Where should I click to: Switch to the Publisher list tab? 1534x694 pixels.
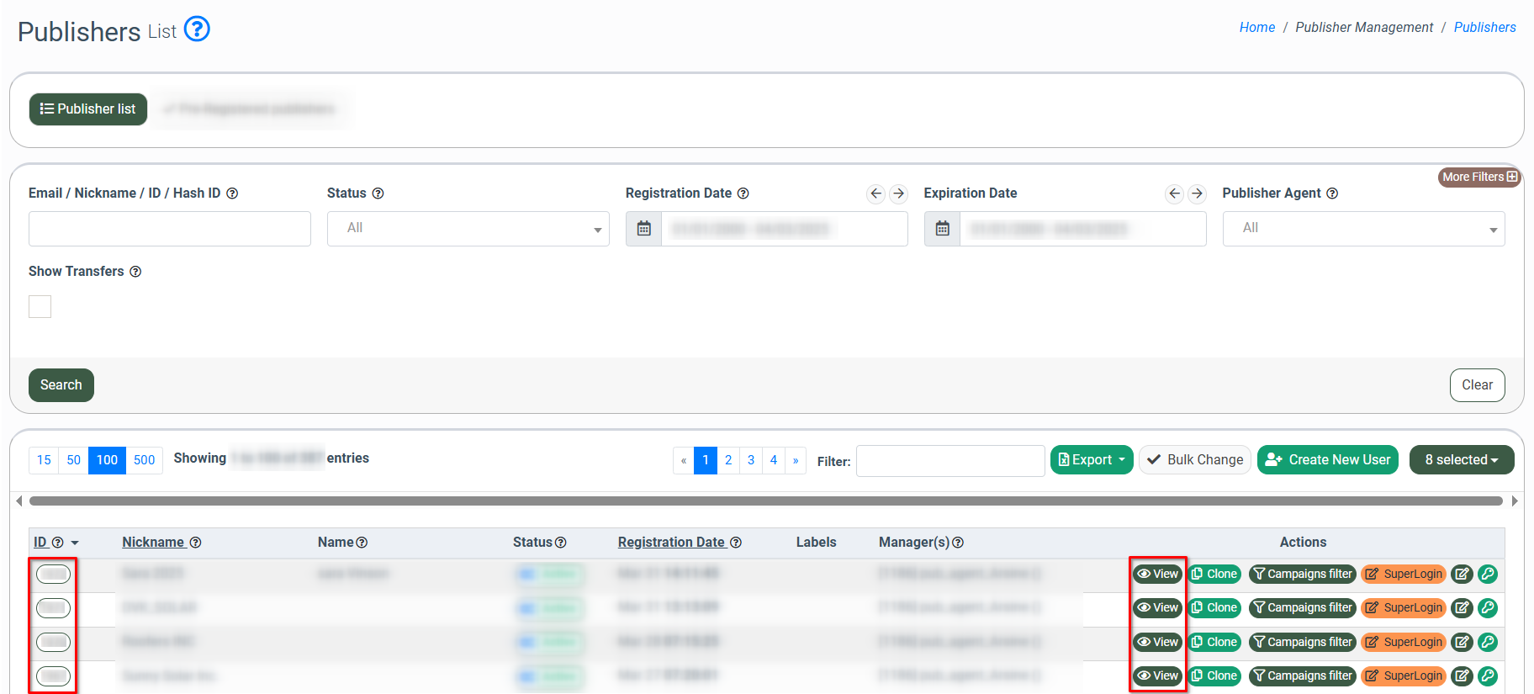coord(88,109)
